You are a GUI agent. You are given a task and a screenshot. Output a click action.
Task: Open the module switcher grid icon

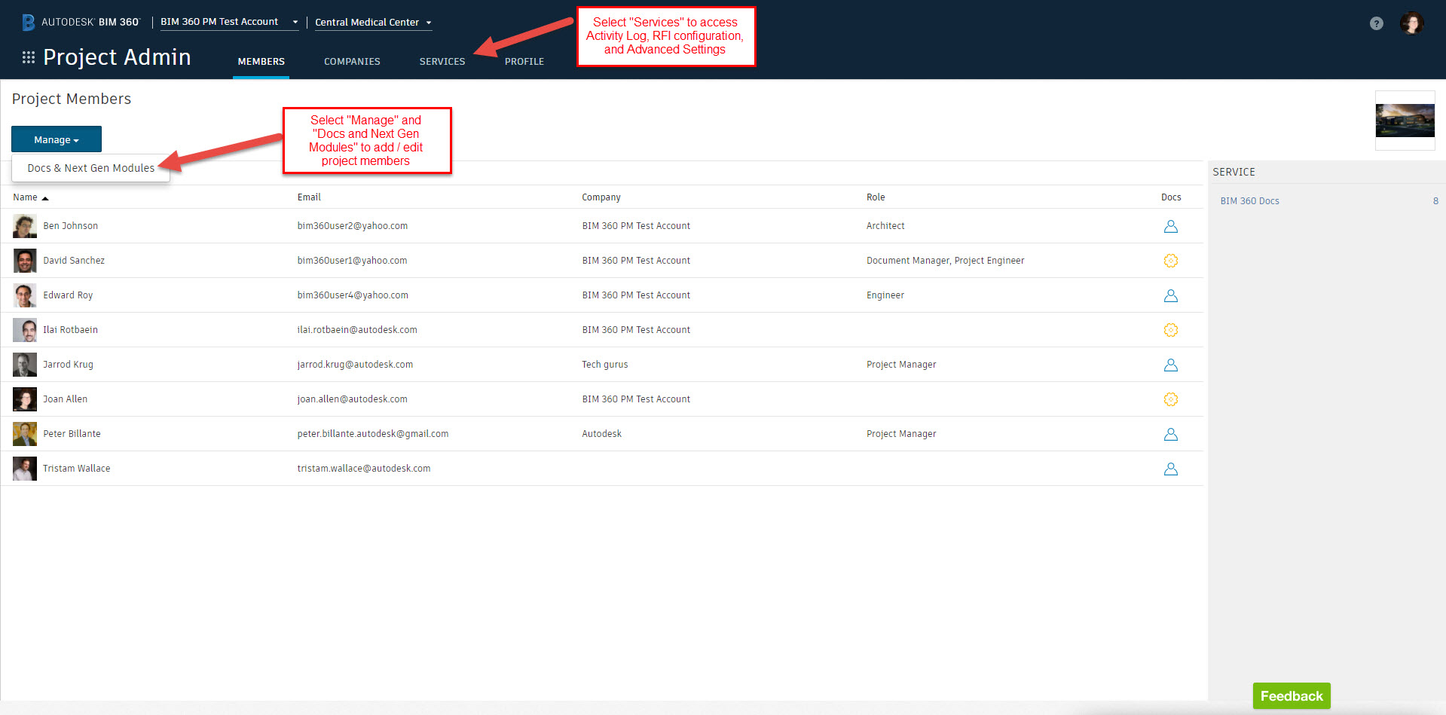(29, 57)
